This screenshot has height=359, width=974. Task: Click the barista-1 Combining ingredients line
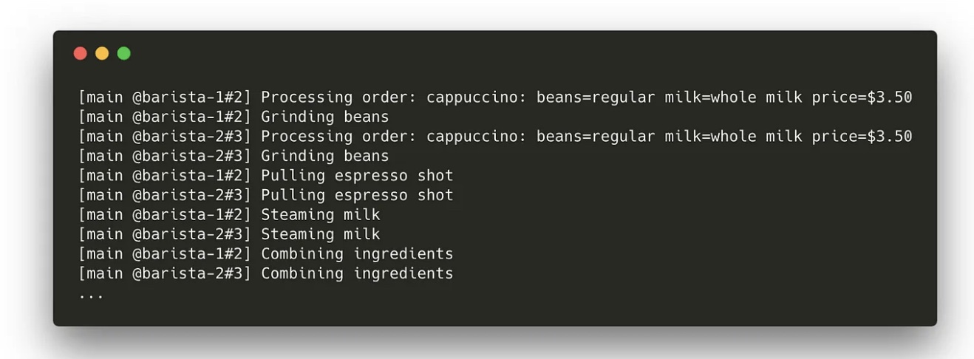pos(266,254)
